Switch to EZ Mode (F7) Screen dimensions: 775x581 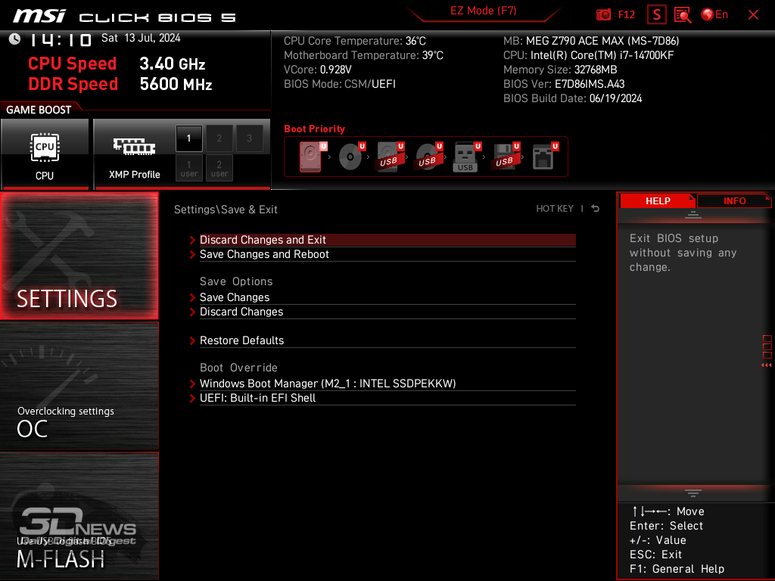point(483,11)
